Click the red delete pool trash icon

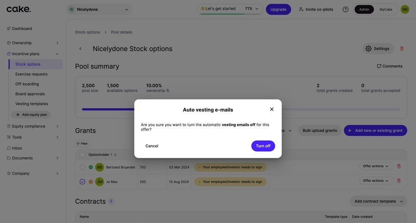(402, 48)
